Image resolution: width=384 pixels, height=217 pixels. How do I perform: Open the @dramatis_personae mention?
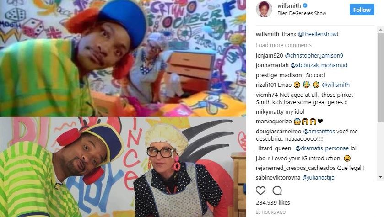[322, 148]
